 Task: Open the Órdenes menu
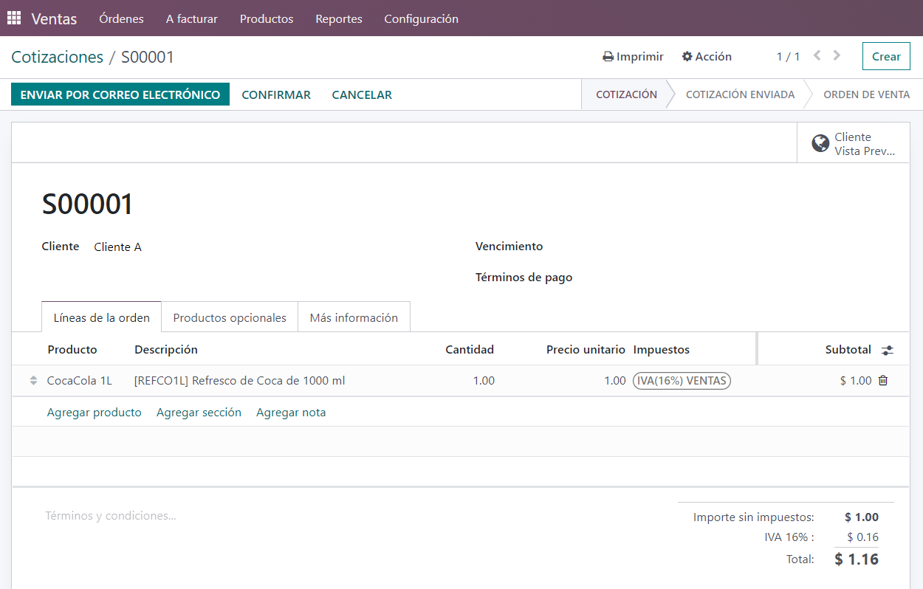[x=121, y=18]
